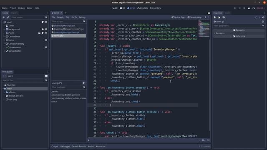Toggle visibility of Items node
267x150 pixels.
[46, 40]
